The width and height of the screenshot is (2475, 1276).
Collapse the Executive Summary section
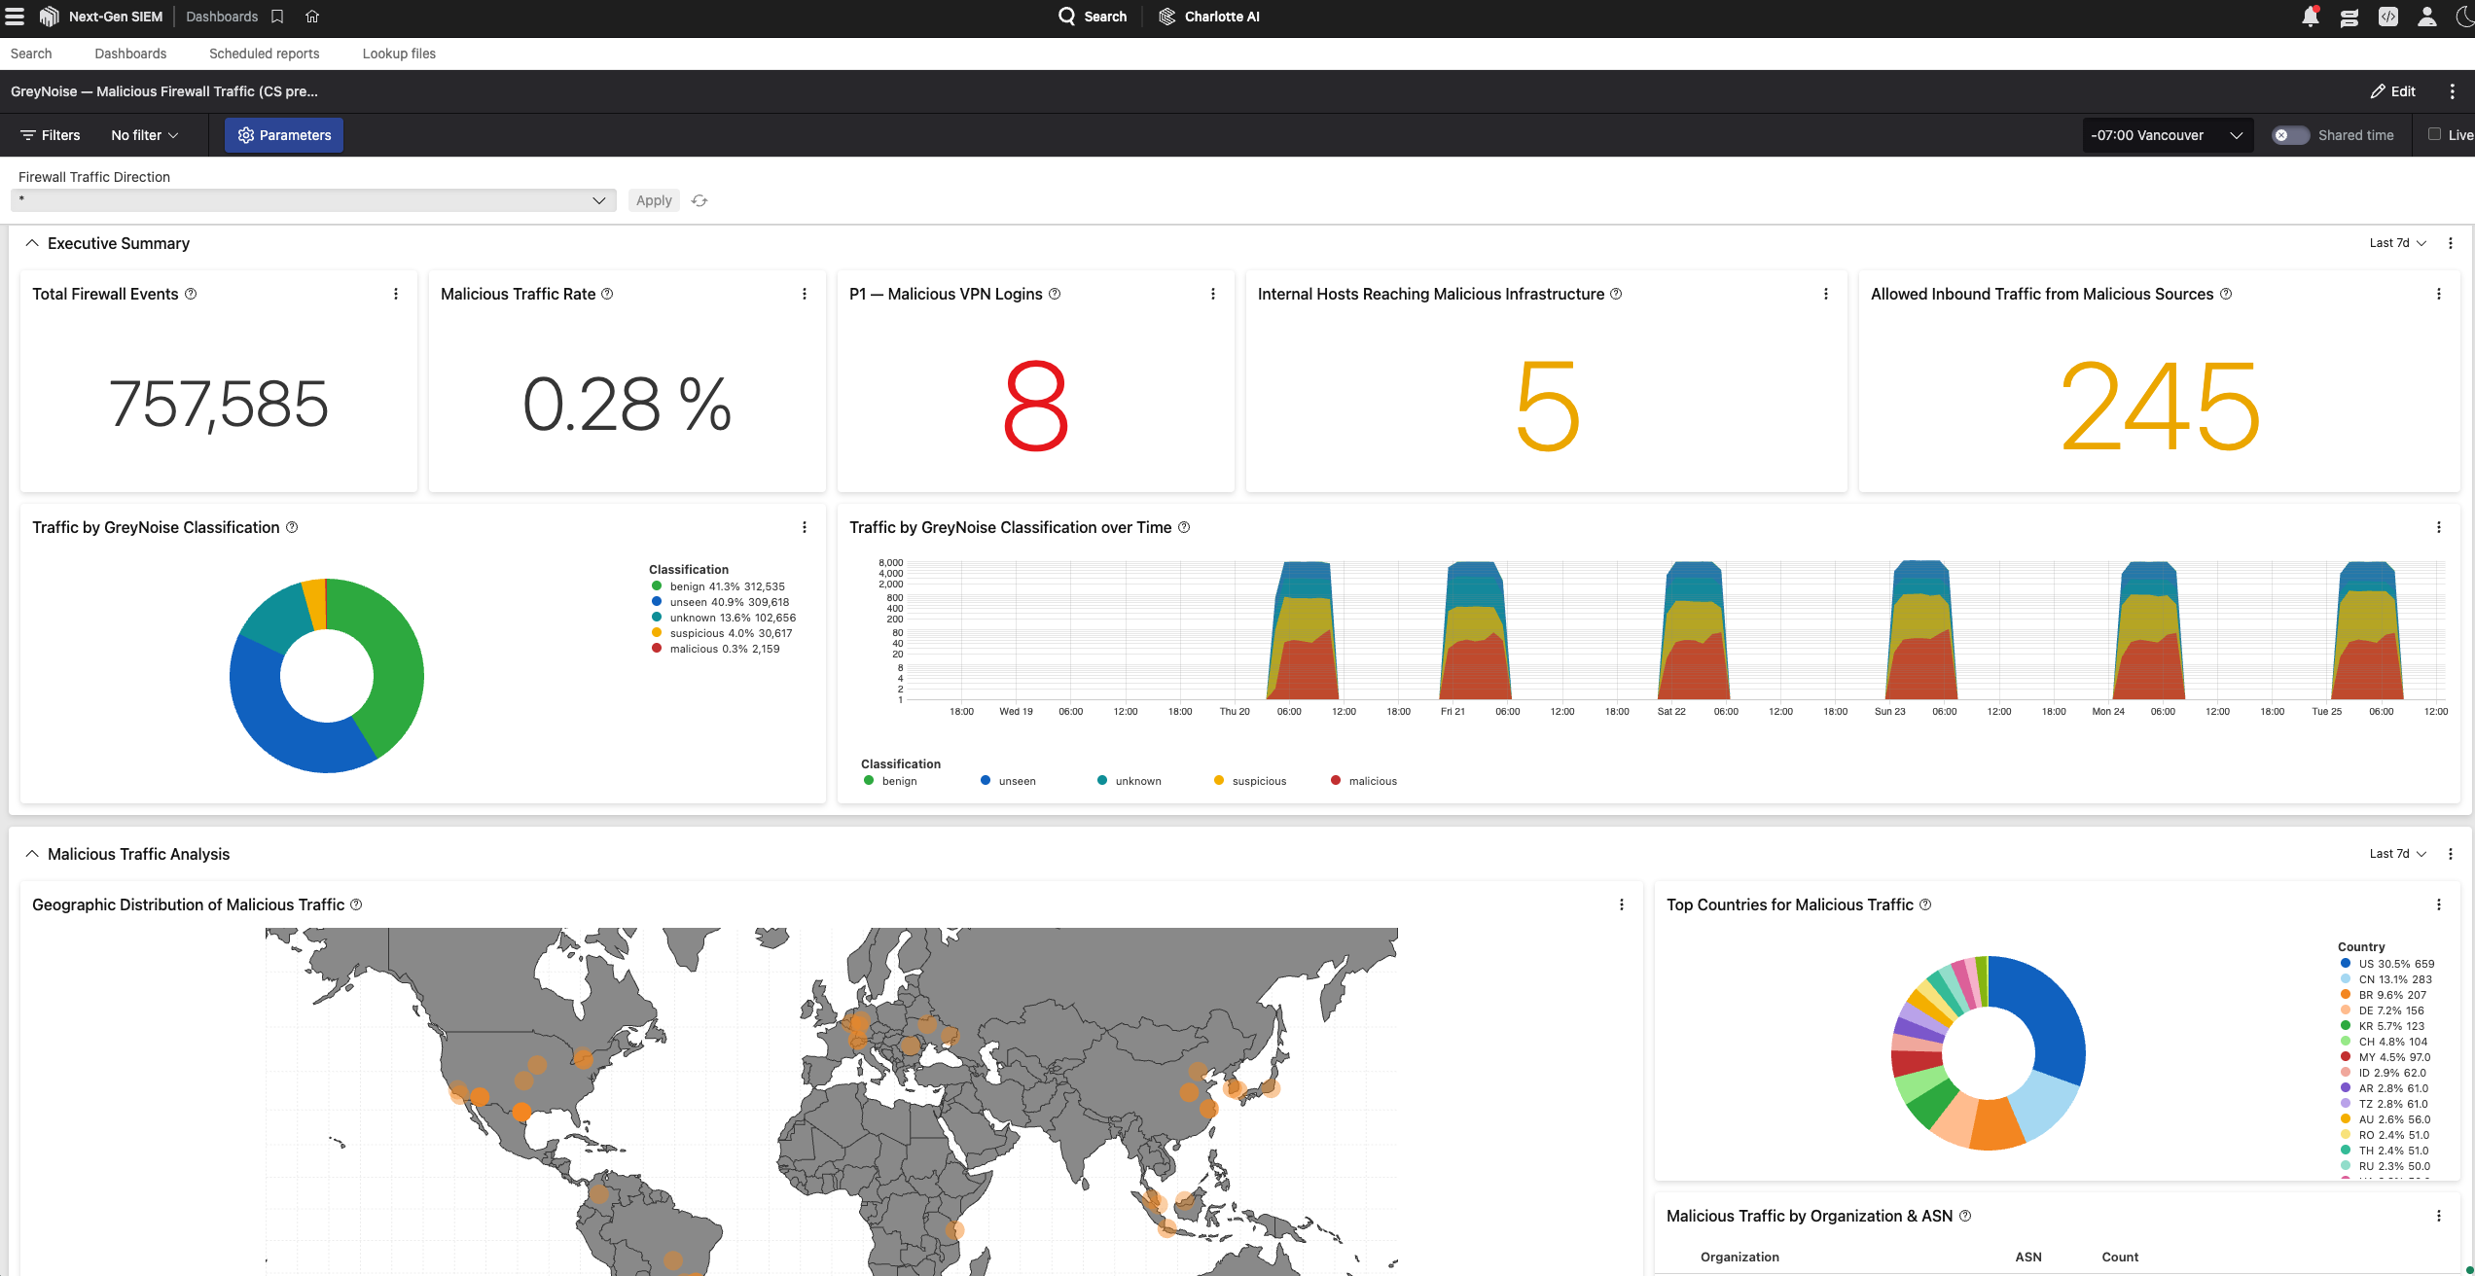click(x=32, y=243)
